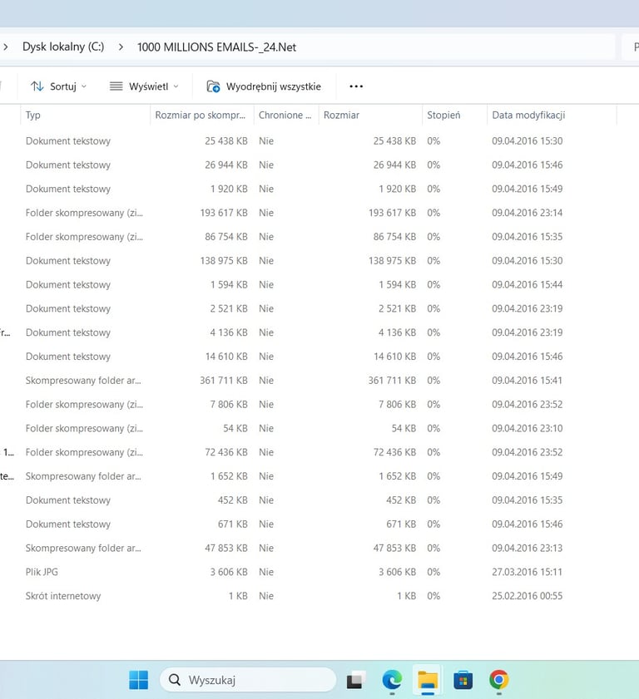This screenshot has height=699, width=639.
Task: Sort by the Stopień column header
Action: pos(454,115)
